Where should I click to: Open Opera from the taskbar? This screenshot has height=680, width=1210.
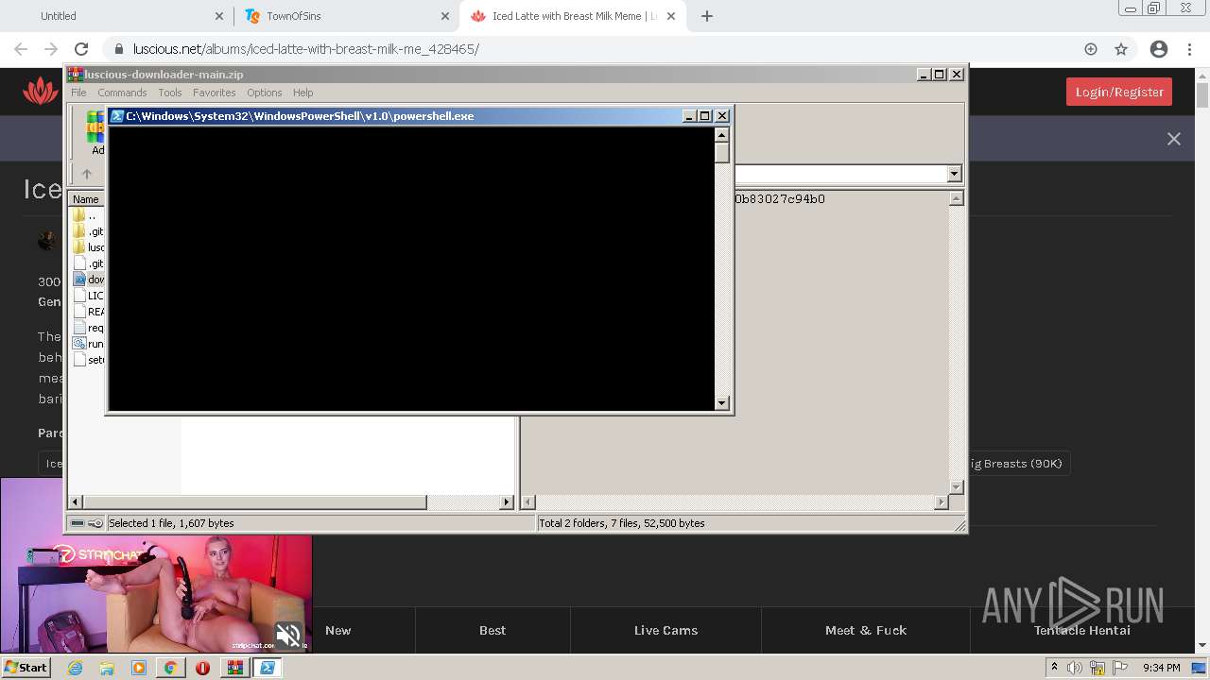coord(202,668)
